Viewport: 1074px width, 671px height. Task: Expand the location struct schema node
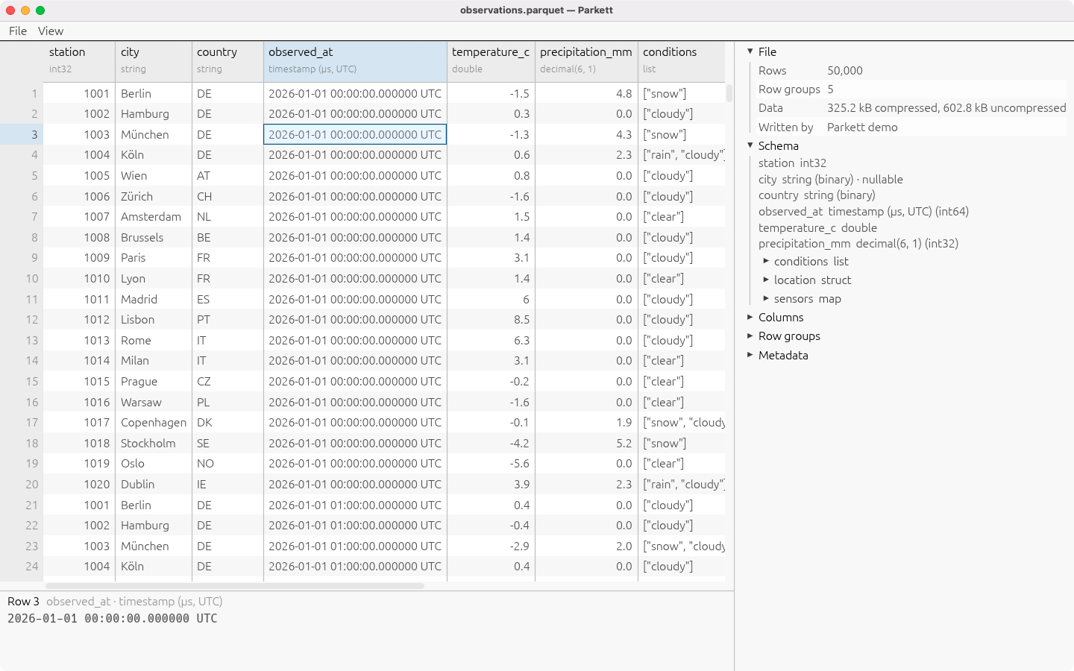pos(766,280)
